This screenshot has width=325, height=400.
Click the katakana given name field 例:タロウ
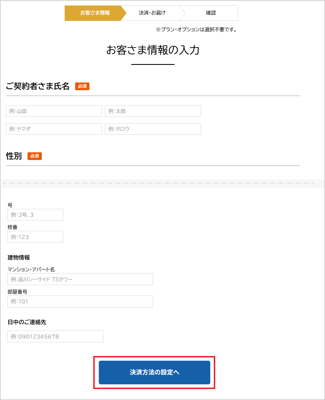click(153, 129)
